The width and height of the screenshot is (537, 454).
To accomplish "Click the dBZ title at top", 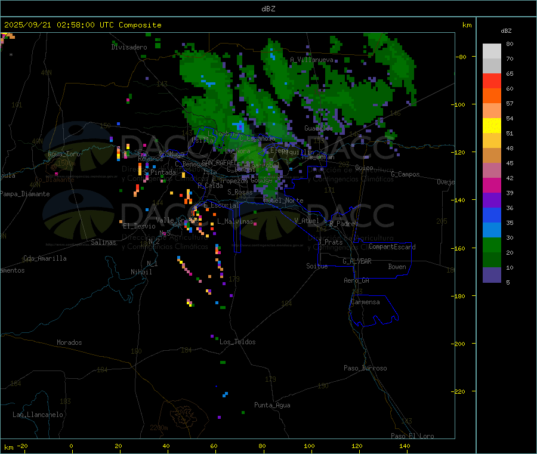I will (268, 9).
